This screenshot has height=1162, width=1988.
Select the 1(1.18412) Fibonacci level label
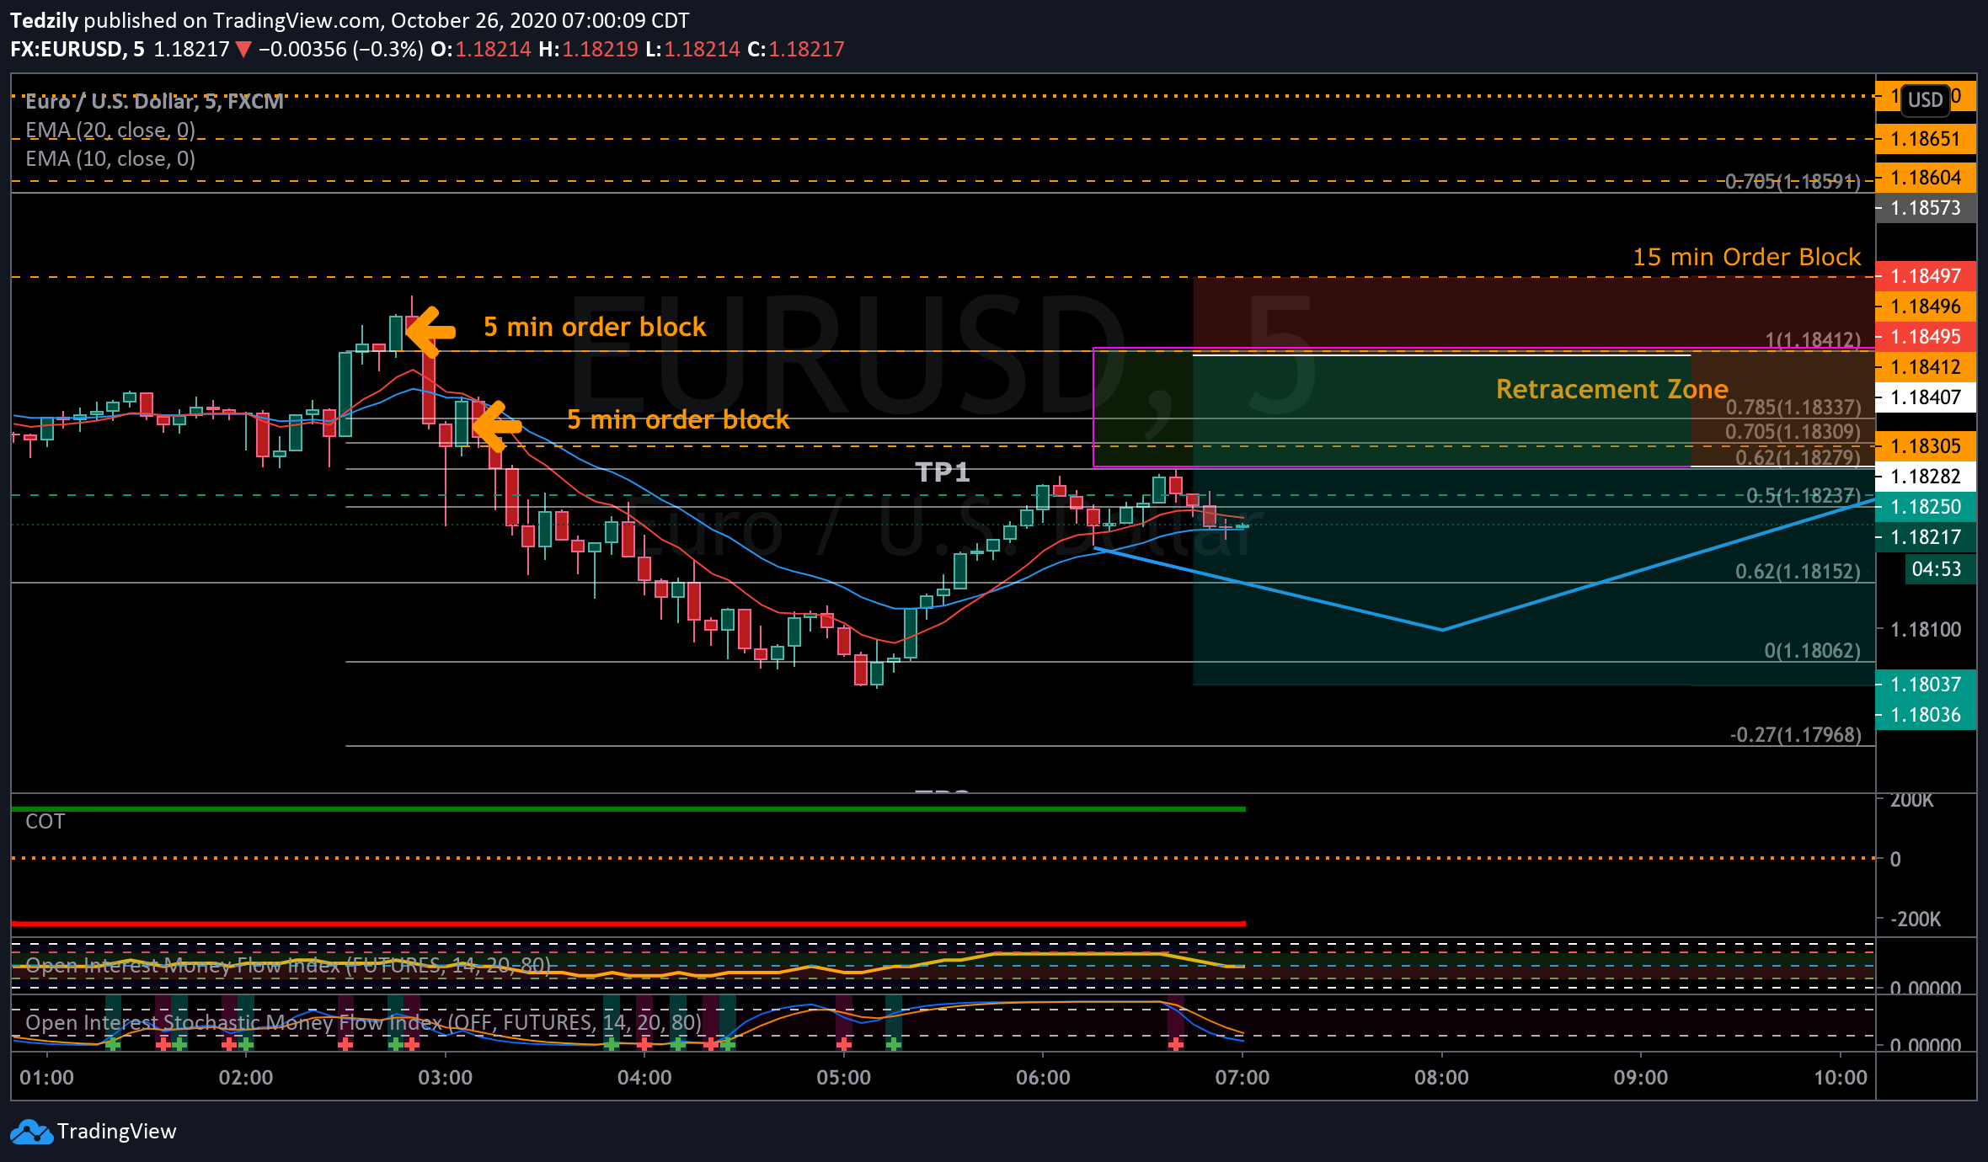(x=1813, y=340)
